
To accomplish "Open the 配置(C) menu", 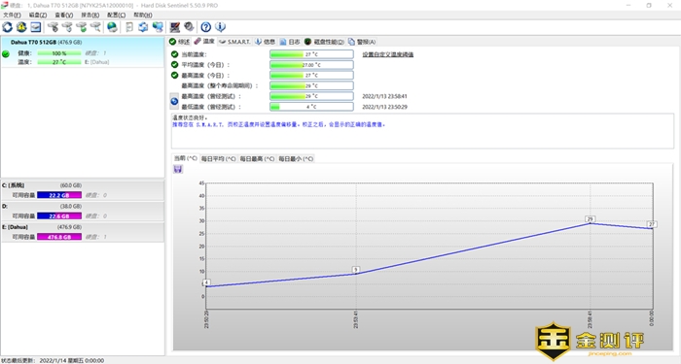I will click(116, 15).
